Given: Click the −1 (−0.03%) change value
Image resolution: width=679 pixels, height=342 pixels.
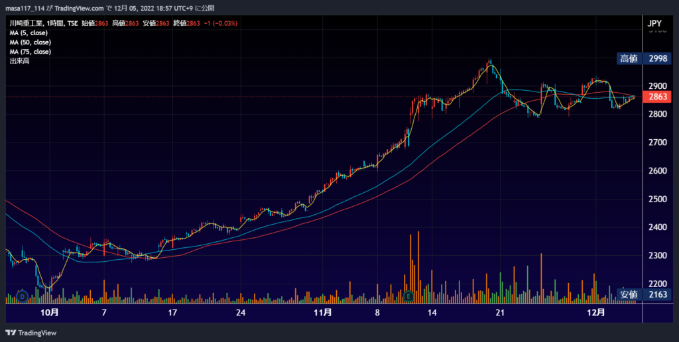Looking at the screenshot, I should pos(220,23).
